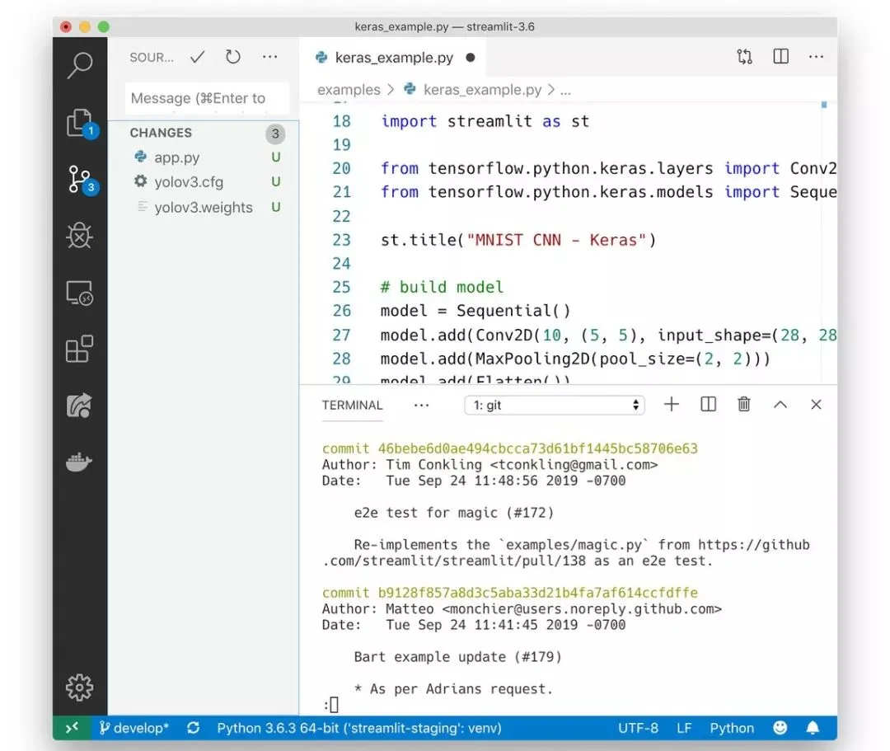Image resolution: width=890 pixels, height=751 pixels.
Task: Click 'model = Sequential()' code line
Action: (x=475, y=311)
